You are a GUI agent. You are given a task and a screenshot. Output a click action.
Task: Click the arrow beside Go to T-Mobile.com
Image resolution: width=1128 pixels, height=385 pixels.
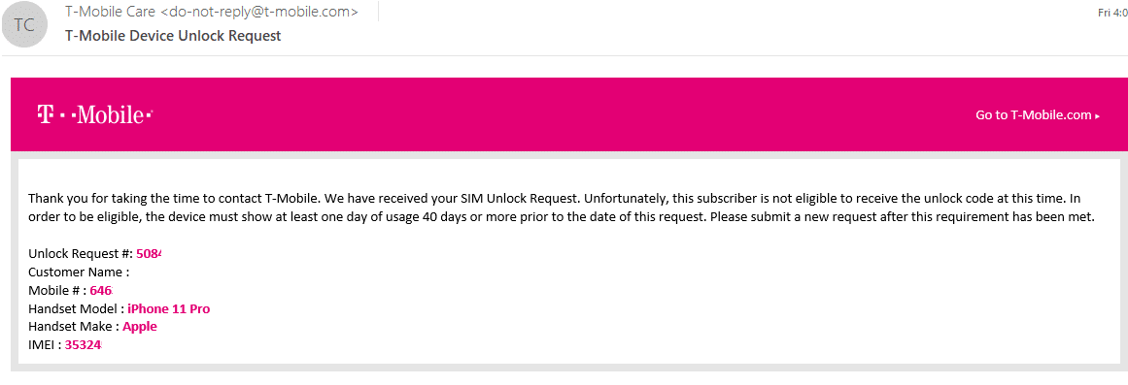tap(1097, 115)
